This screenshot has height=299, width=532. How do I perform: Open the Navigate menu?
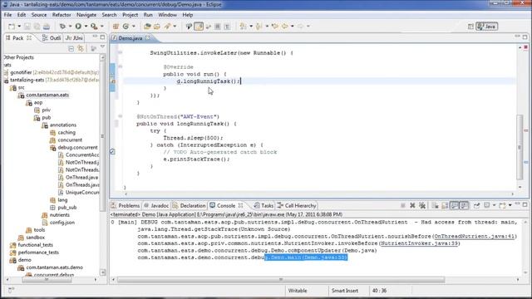86,15
